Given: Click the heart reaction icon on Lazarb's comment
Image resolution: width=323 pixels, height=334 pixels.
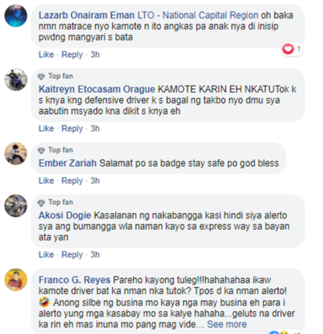Looking at the screenshot, I should coord(288,49).
